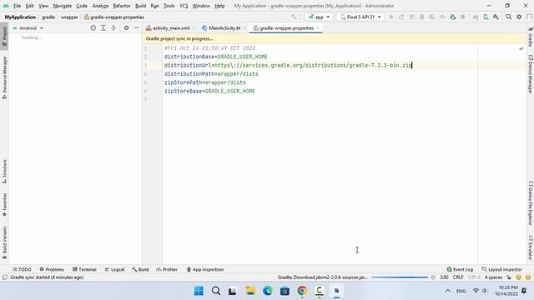Screen dimensions: 534x300
Task: Open IDE settings gear in main toolbar
Action: pos(519,17)
